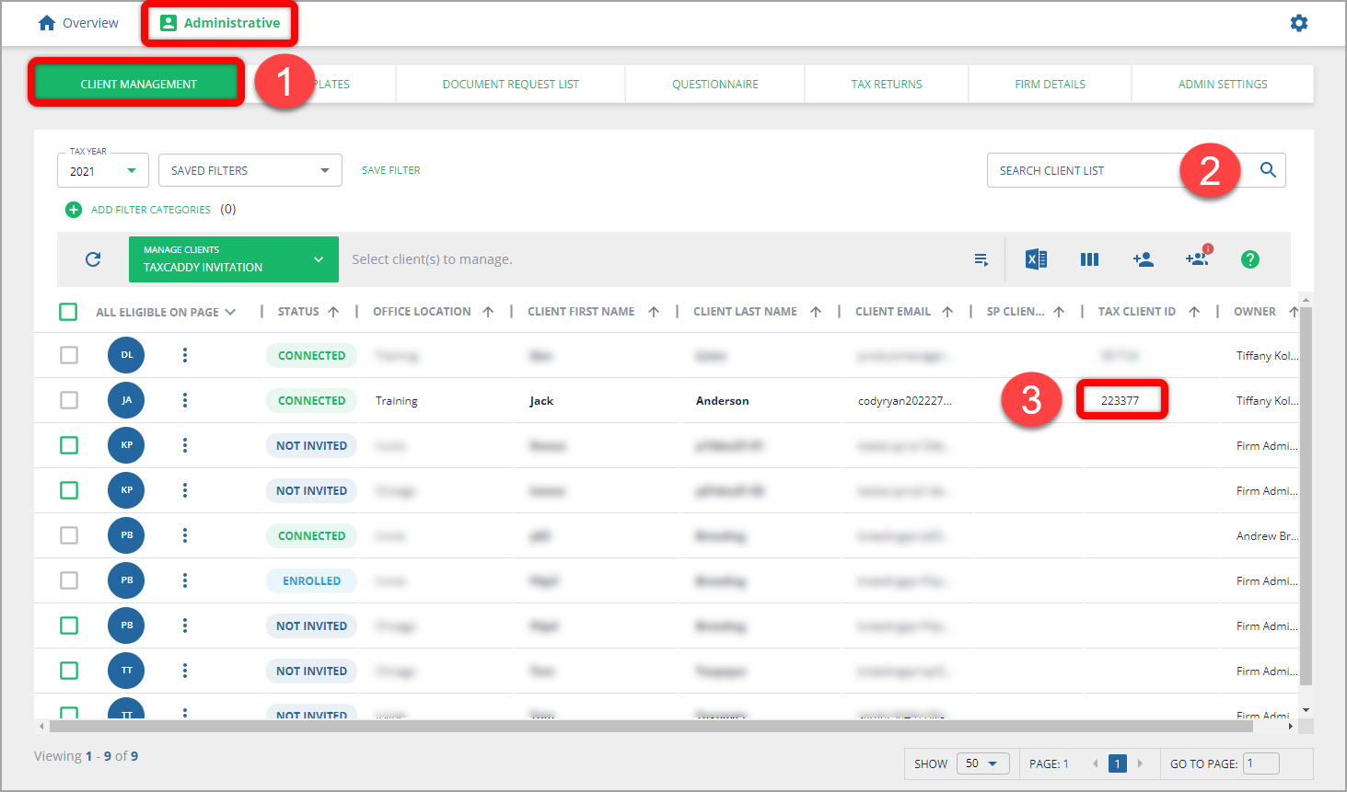
Task: Open three-dot menu for Jack Anderson
Action: click(185, 400)
